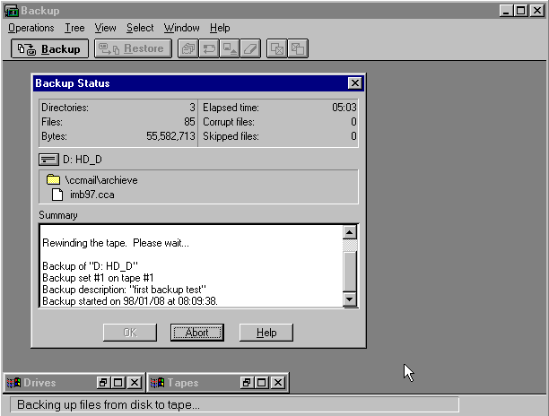Click the Catalog toolbar icon
Screen dimensions: 549x416
pos(188,48)
